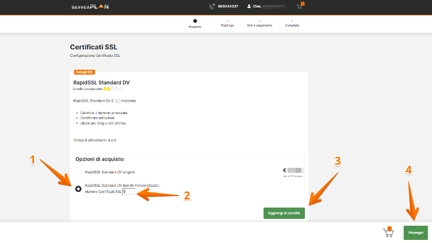Image resolution: width=432 pixels, height=243 pixels.
Task: Open the cart icon in bottom bar
Action: click(388, 233)
